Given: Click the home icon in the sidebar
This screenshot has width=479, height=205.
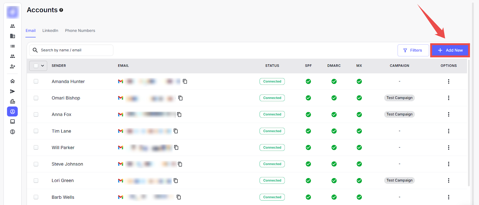Looking at the screenshot, I should click(13, 81).
